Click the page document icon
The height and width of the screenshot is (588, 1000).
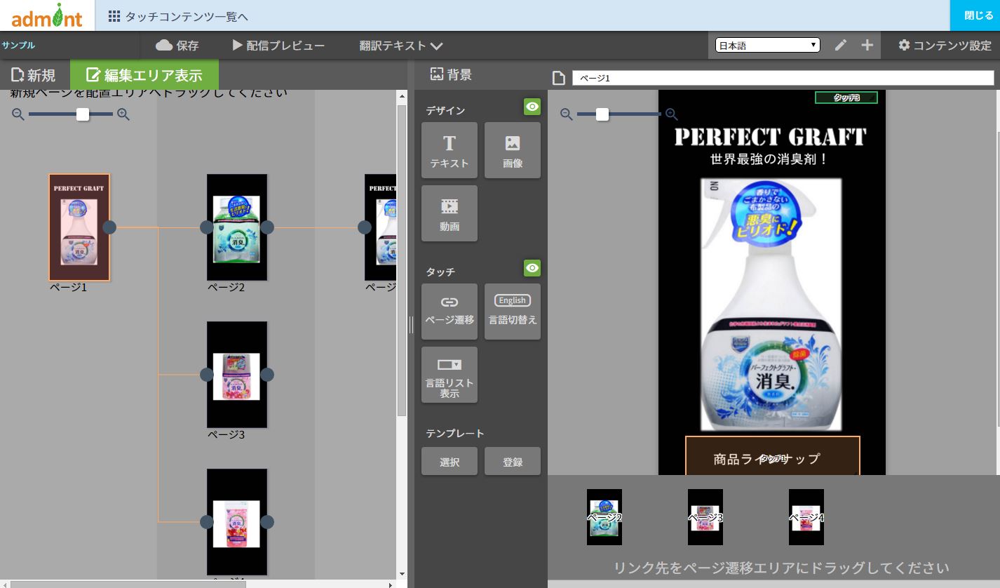[559, 78]
